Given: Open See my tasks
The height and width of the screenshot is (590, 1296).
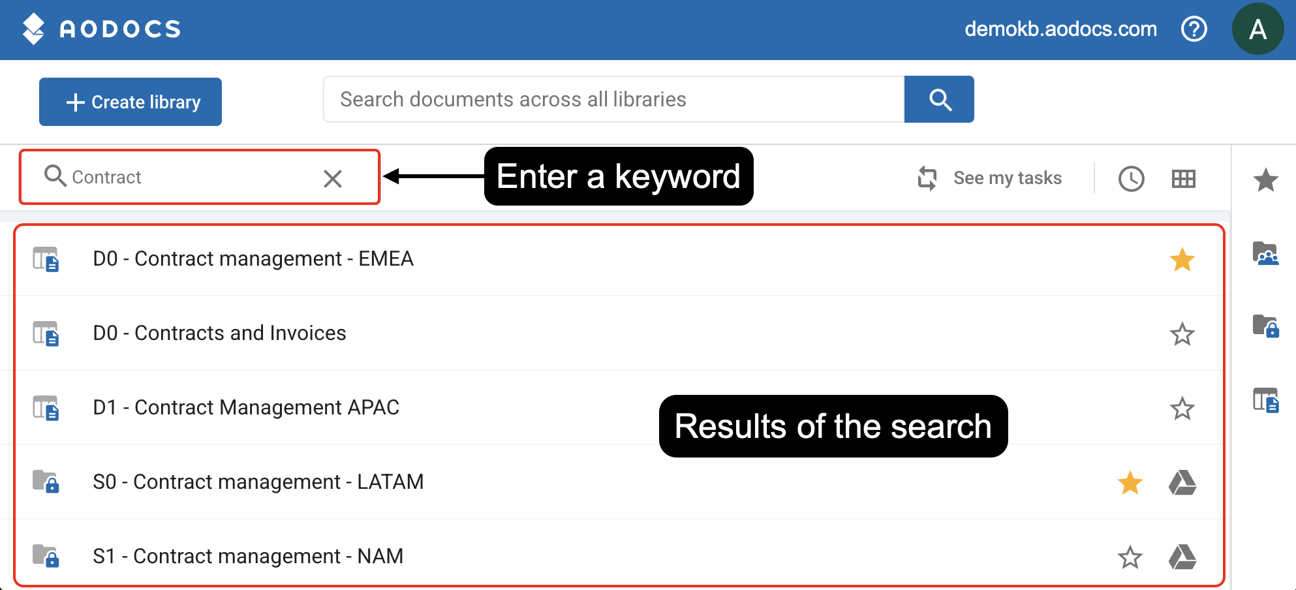Looking at the screenshot, I should tap(989, 178).
